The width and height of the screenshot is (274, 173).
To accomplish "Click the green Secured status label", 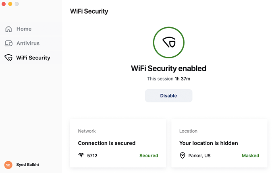I will click(x=149, y=155).
